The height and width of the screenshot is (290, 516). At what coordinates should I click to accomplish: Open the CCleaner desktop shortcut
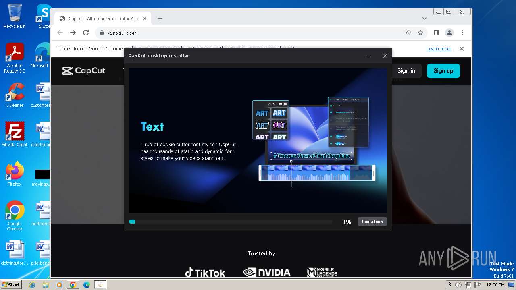(15, 95)
